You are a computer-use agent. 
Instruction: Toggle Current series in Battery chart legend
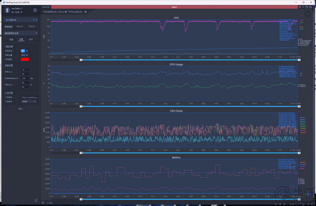click(301, 184)
